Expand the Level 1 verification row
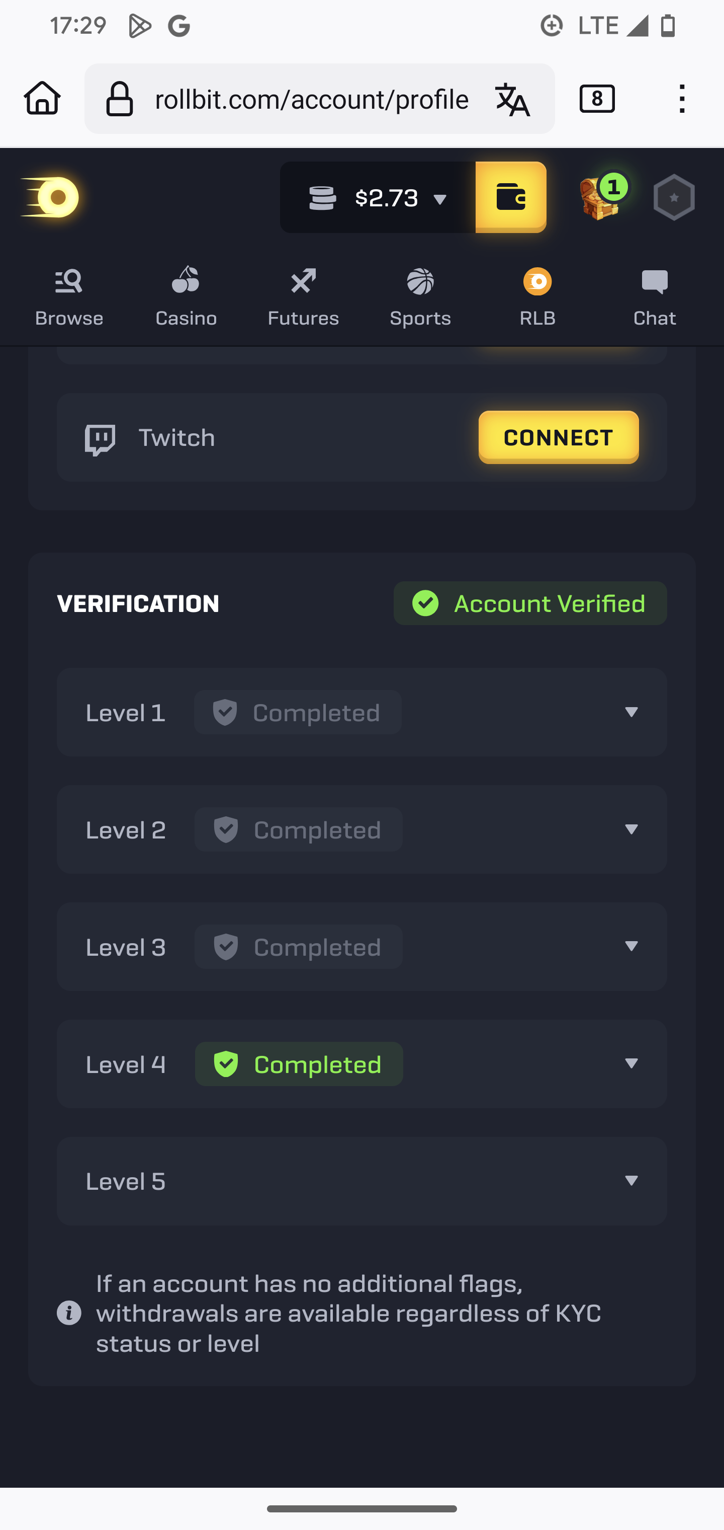This screenshot has width=724, height=1530. click(x=631, y=712)
